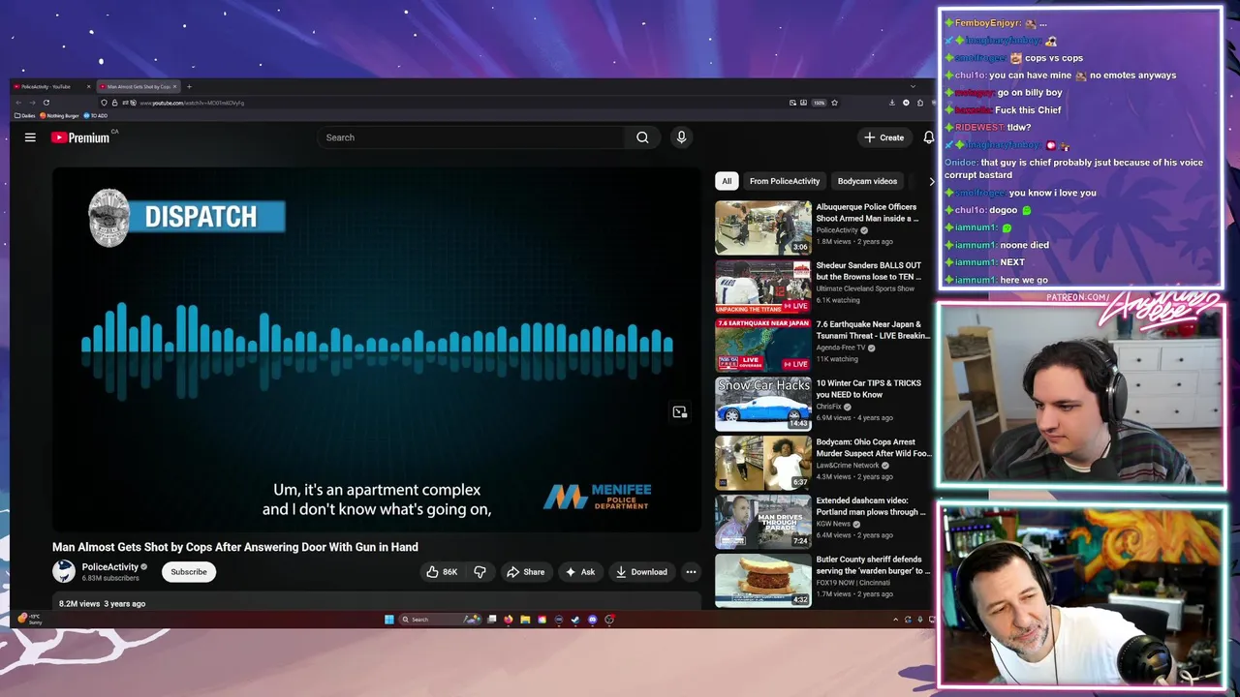Click title '10 Winter Car TIPS & TRICKS'

pos(869,389)
